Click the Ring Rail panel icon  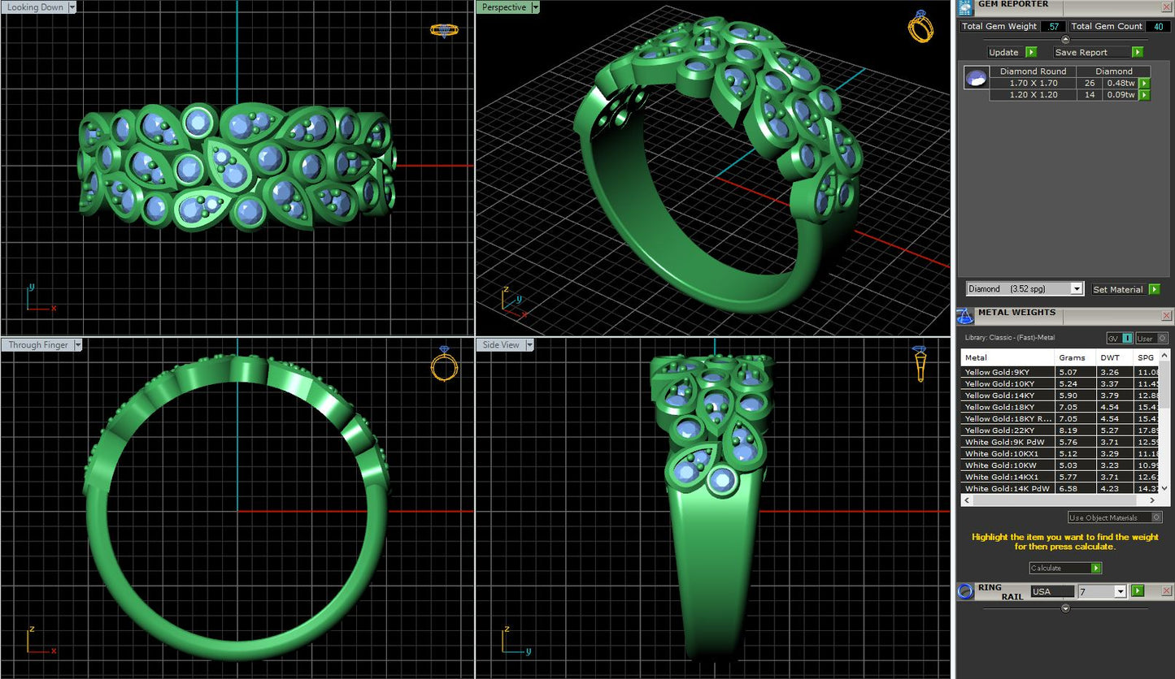coord(966,591)
